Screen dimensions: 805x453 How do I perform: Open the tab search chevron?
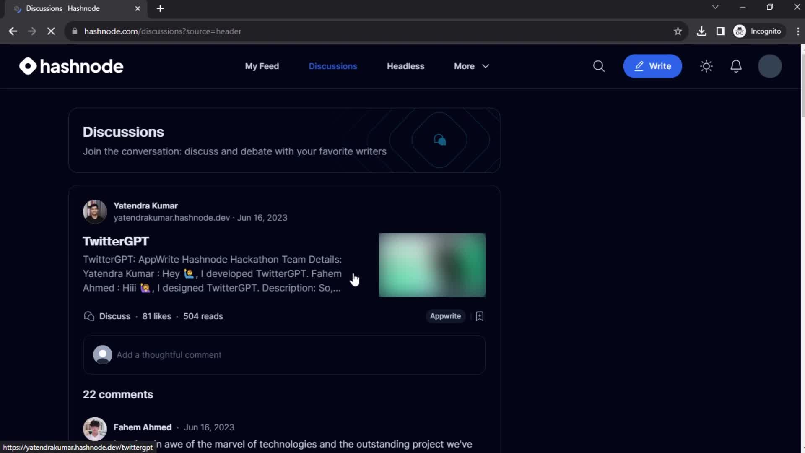click(x=715, y=7)
